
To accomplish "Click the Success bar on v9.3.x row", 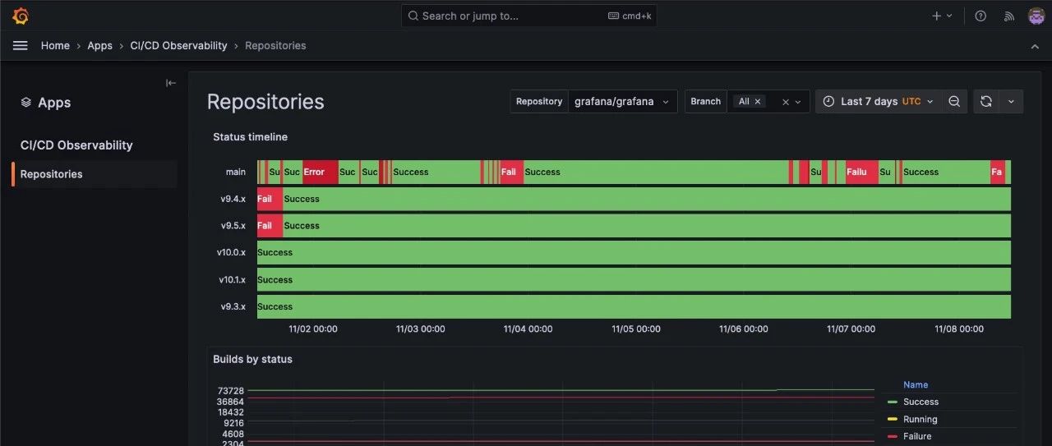I will 634,307.
